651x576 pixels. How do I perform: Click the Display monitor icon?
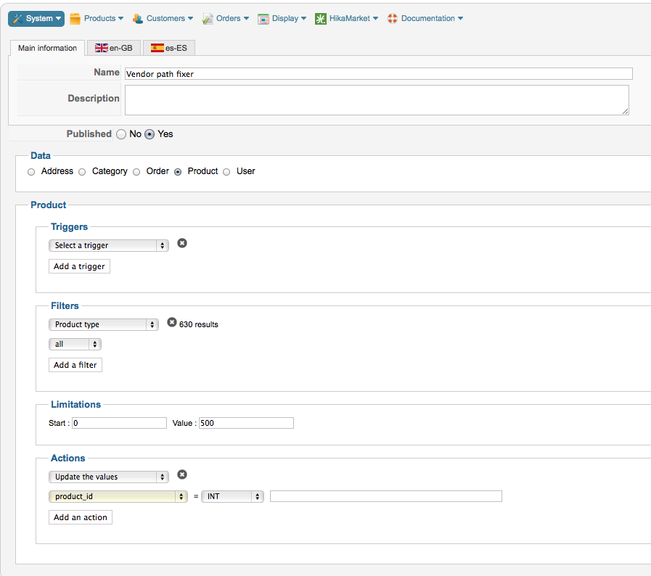pyautogui.click(x=263, y=19)
